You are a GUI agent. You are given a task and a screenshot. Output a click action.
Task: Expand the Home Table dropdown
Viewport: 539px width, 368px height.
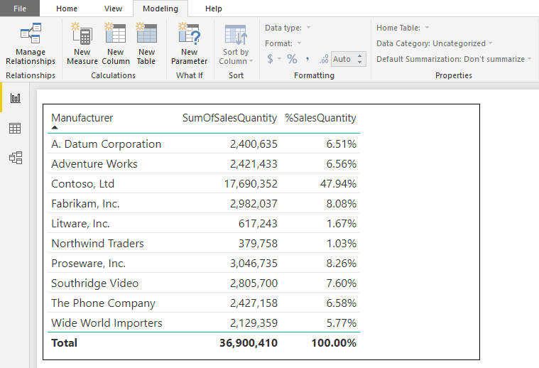(427, 28)
